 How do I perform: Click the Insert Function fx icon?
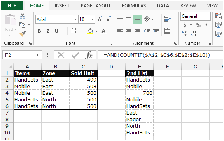[x=89, y=55]
